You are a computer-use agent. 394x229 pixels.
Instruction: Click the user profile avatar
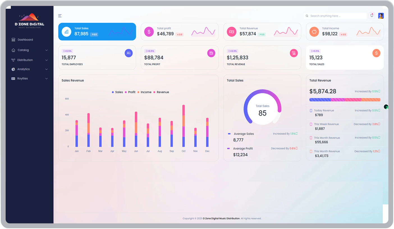point(381,16)
